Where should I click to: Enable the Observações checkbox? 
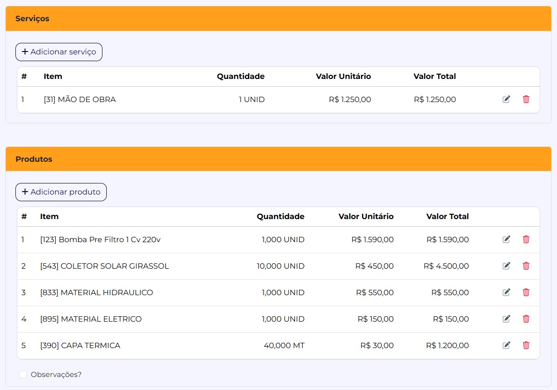[23, 375]
